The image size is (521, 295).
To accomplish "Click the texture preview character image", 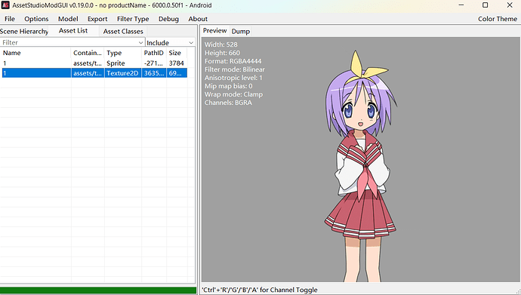I will coord(361,166).
